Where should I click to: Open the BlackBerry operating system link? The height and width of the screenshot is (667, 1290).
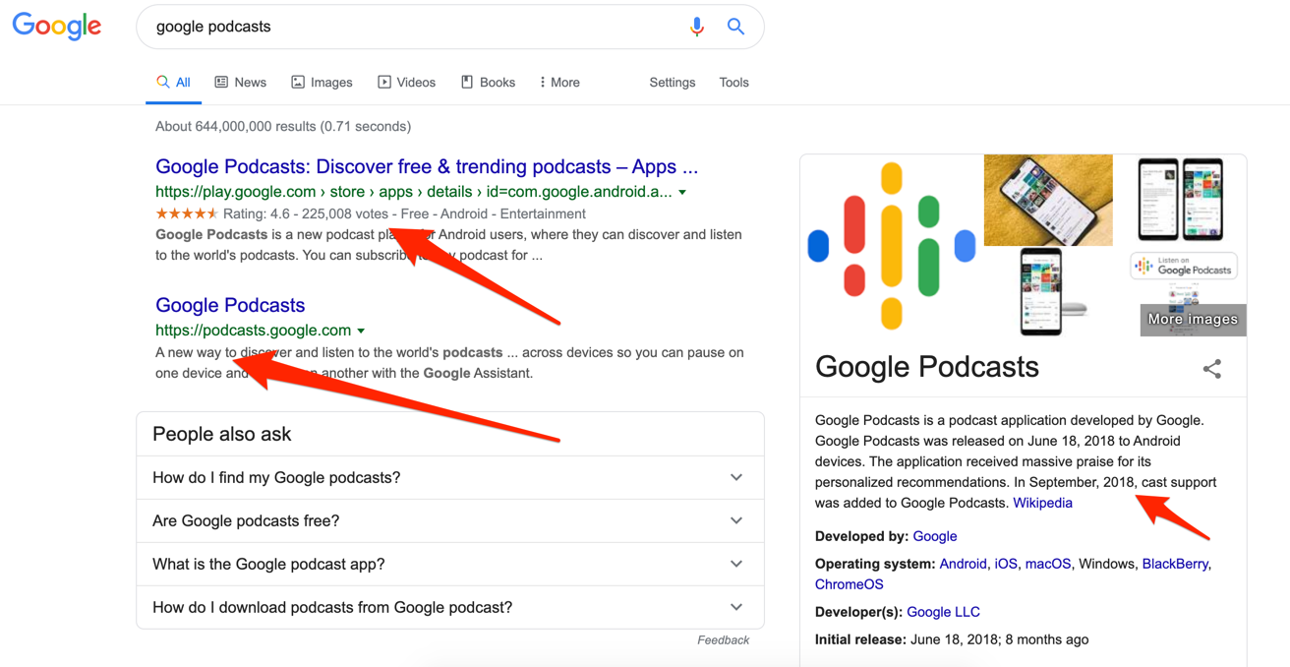[x=1175, y=564]
